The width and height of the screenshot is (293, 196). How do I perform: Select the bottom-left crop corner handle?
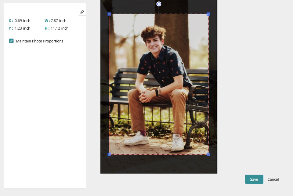pos(109,154)
